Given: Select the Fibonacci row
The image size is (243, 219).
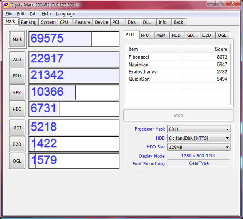Looking at the screenshot, I should tap(178, 57).
